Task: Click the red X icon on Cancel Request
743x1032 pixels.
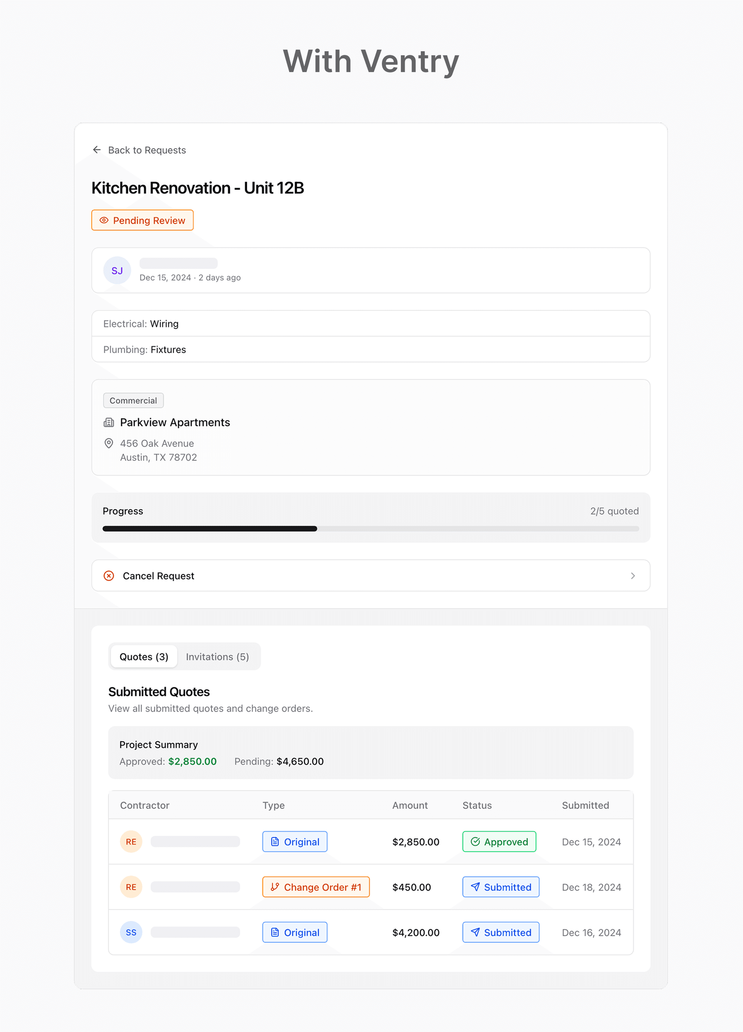Action: tap(109, 576)
